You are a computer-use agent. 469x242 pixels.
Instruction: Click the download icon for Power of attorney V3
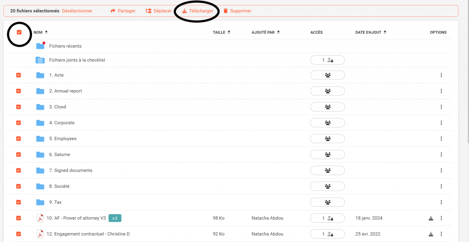coord(431,218)
